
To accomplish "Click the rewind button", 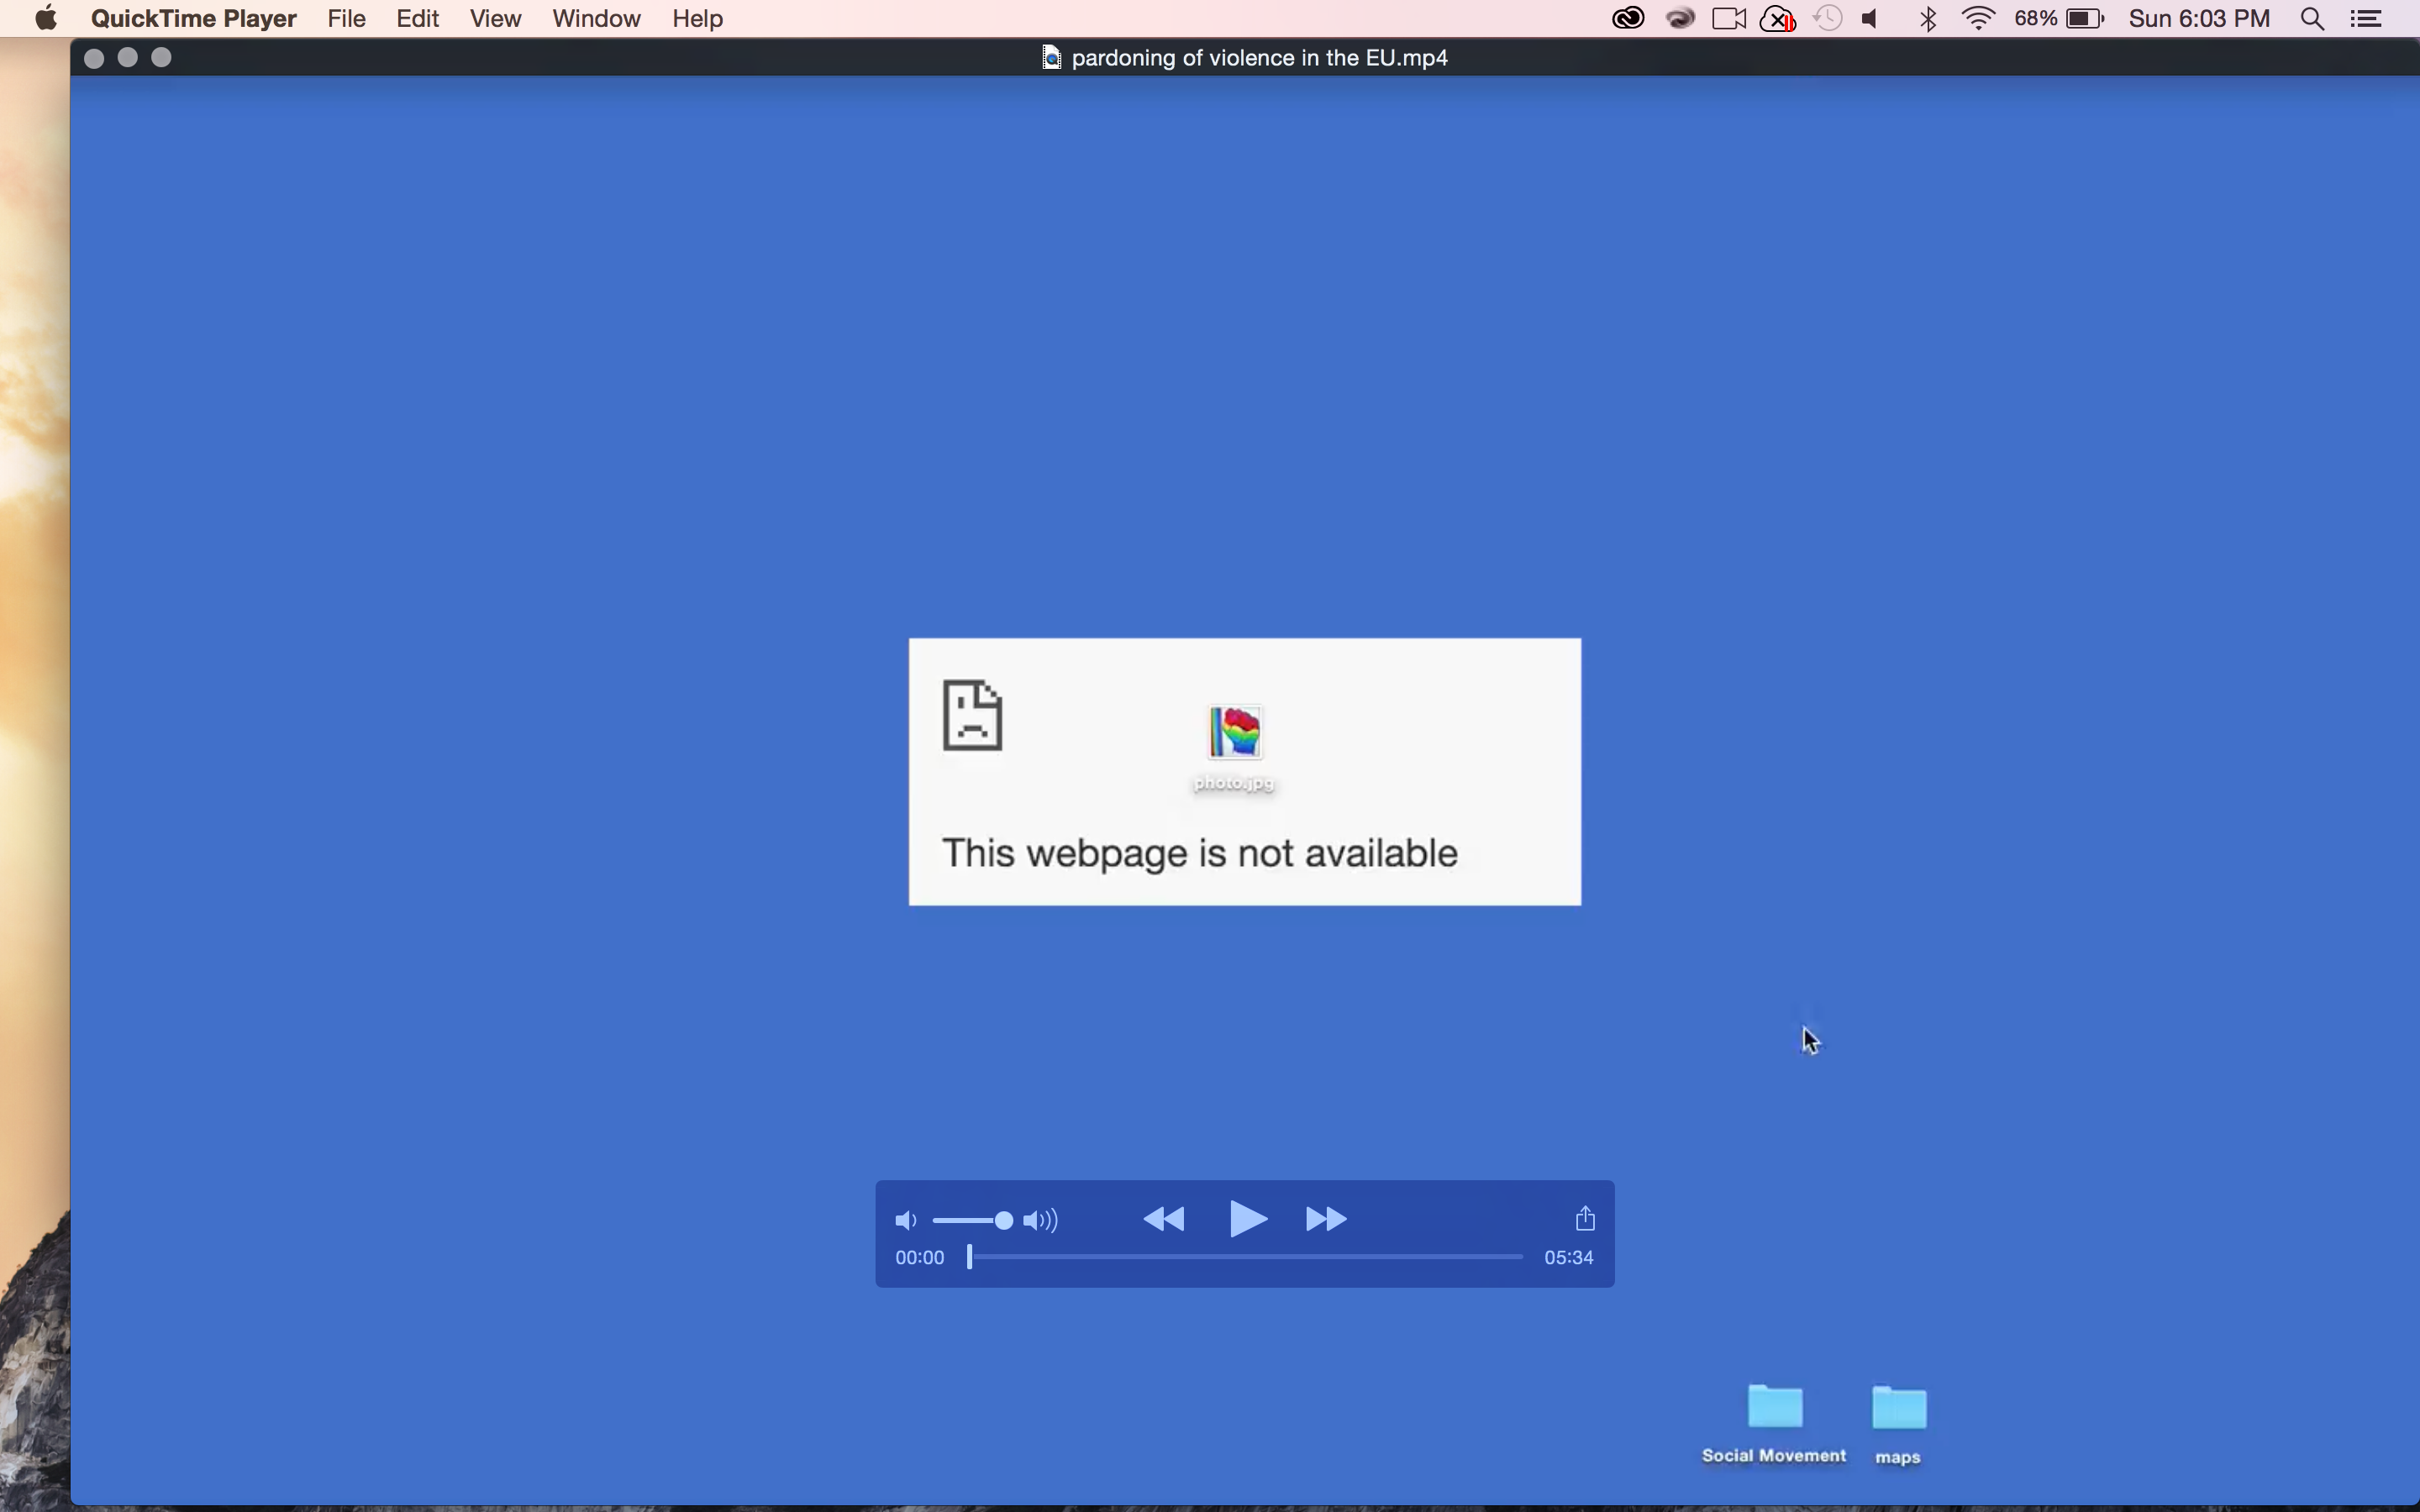I will pyautogui.click(x=1163, y=1219).
